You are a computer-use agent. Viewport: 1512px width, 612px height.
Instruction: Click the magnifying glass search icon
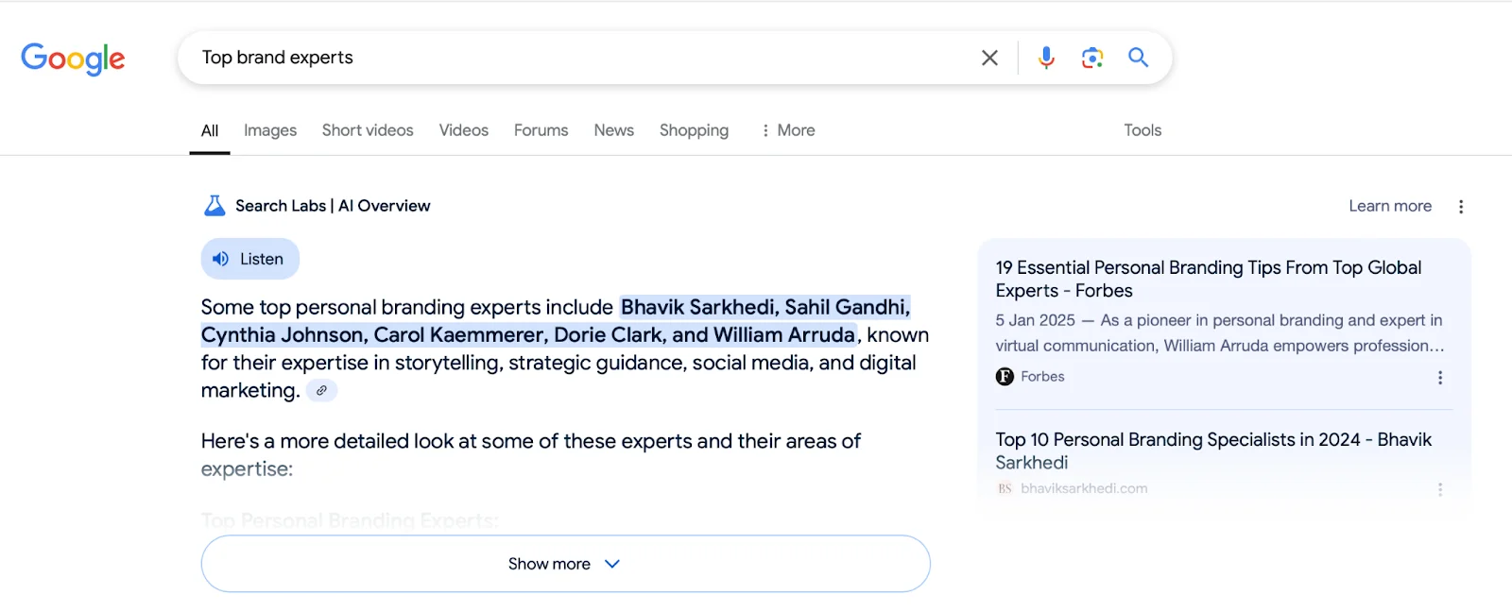point(1139,58)
